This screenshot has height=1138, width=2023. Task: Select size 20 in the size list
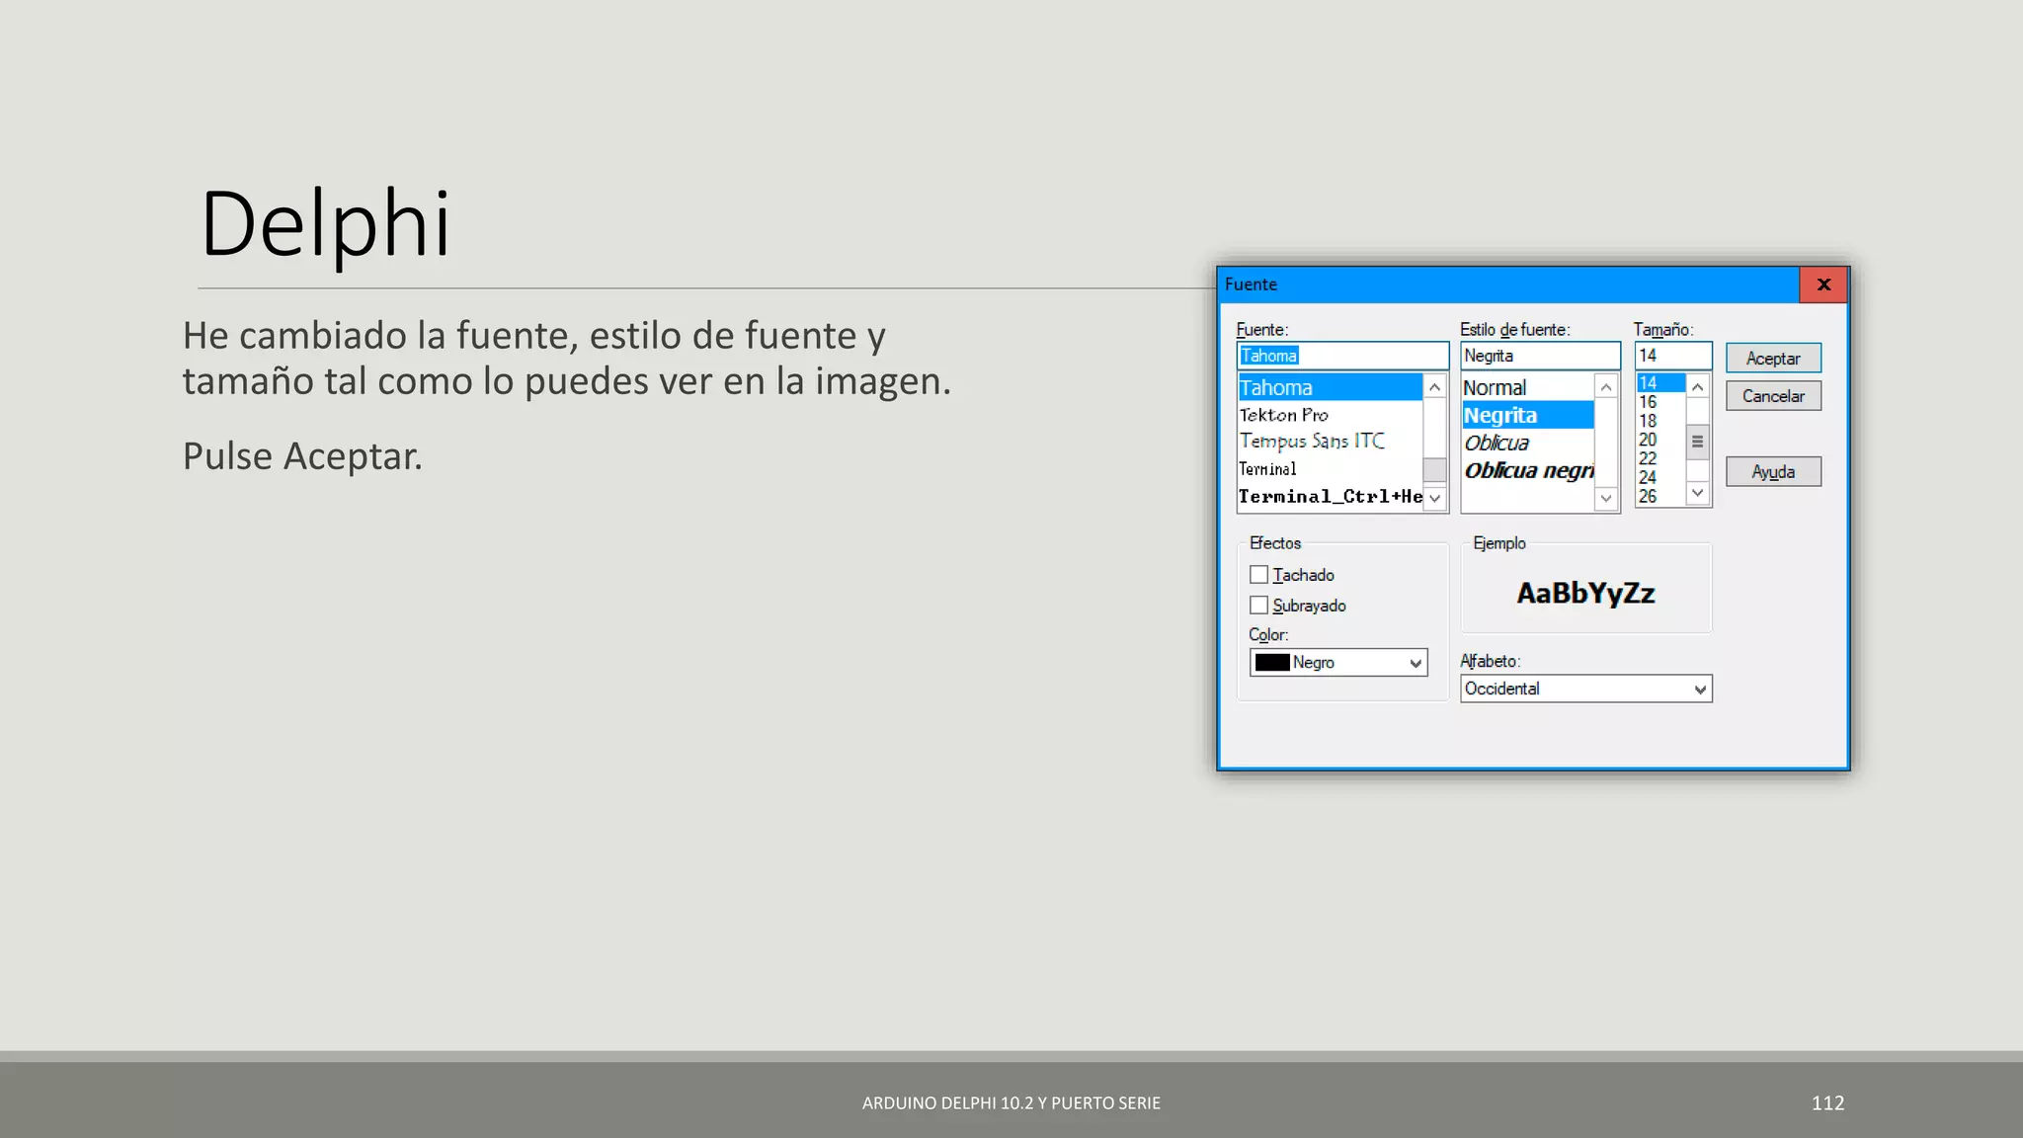(x=1660, y=440)
